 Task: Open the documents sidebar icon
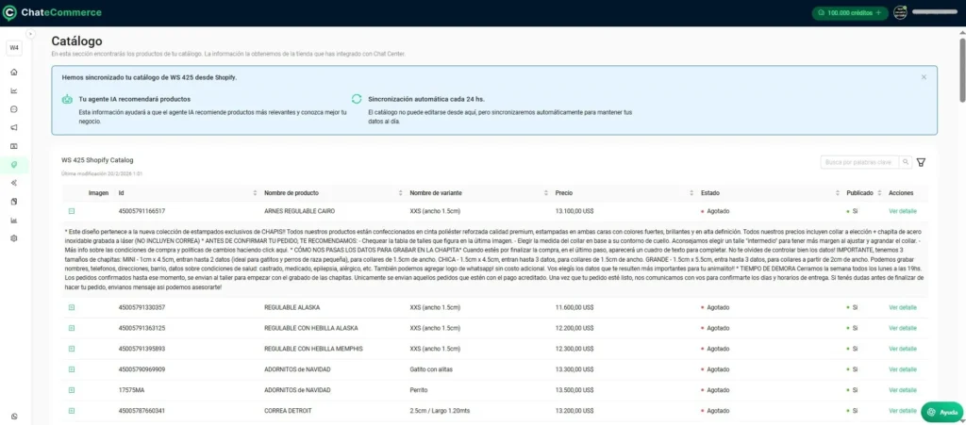pyautogui.click(x=14, y=201)
